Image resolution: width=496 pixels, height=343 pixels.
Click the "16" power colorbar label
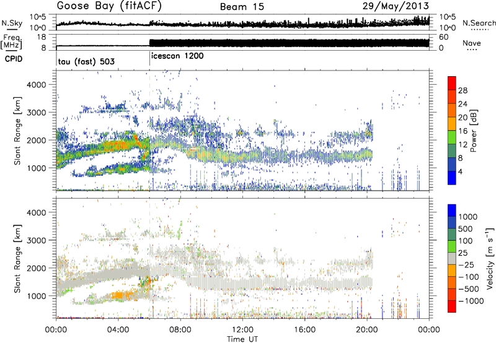pos(463,131)
